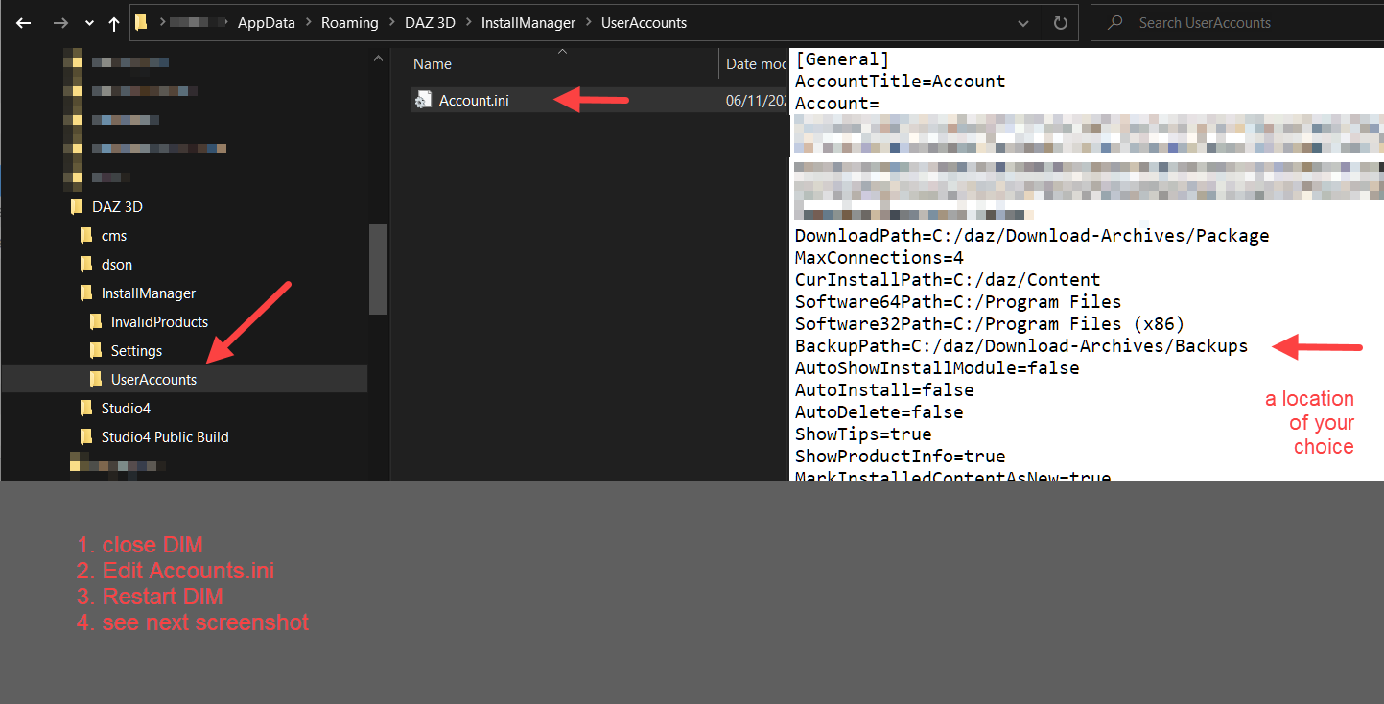Click the ShowTips=true line
The height and width of the screenshot is (704, 1384).
point(863,434)
